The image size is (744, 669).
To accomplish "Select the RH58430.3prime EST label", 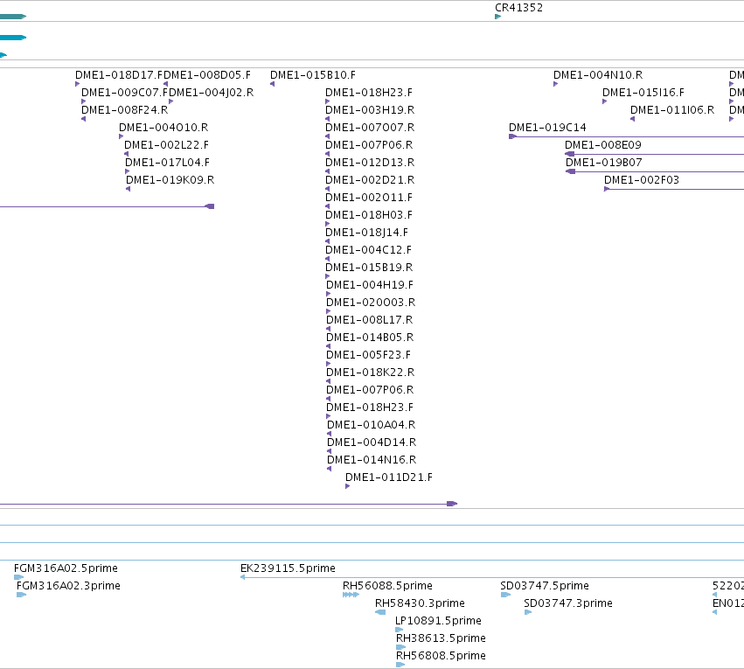I will click(420, 603).
